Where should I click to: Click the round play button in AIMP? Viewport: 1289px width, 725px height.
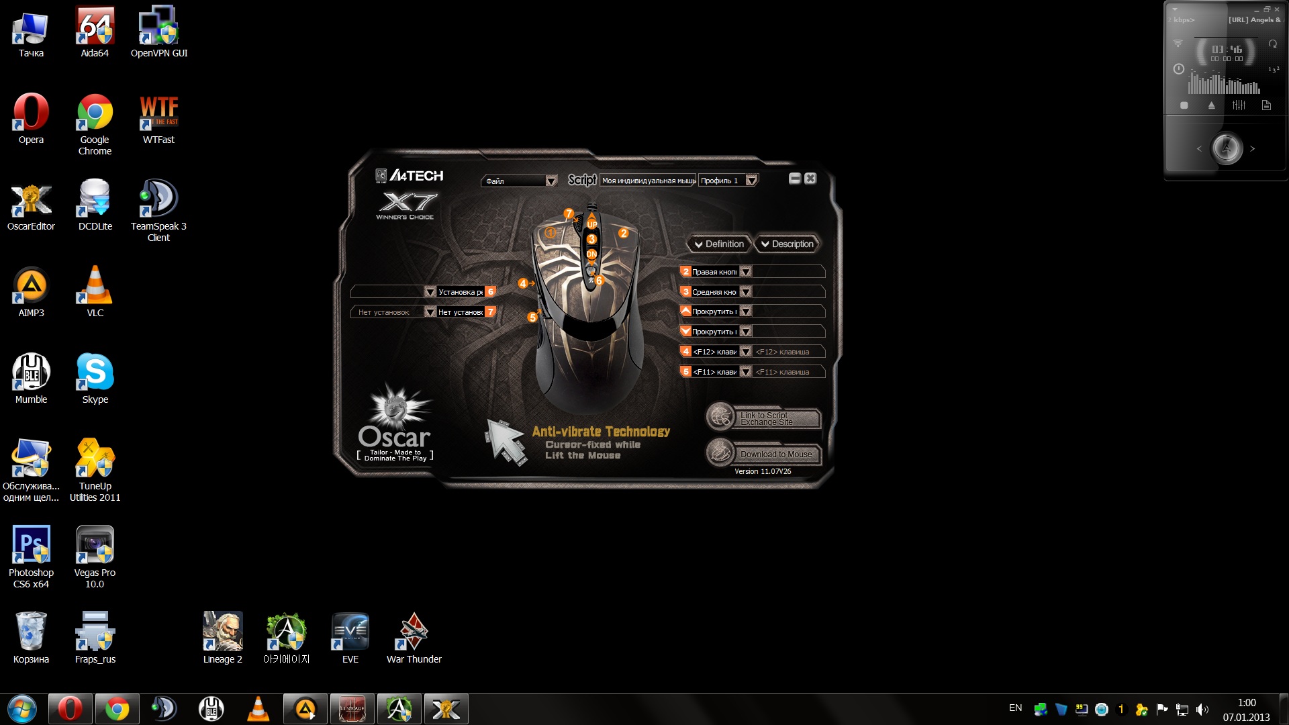[1227, 148]
